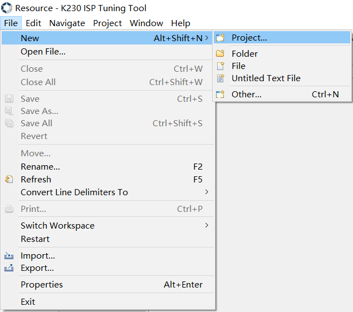The image size is (353, 312).
Task: Open Properties from the File menu
Action: coord(42,284)
